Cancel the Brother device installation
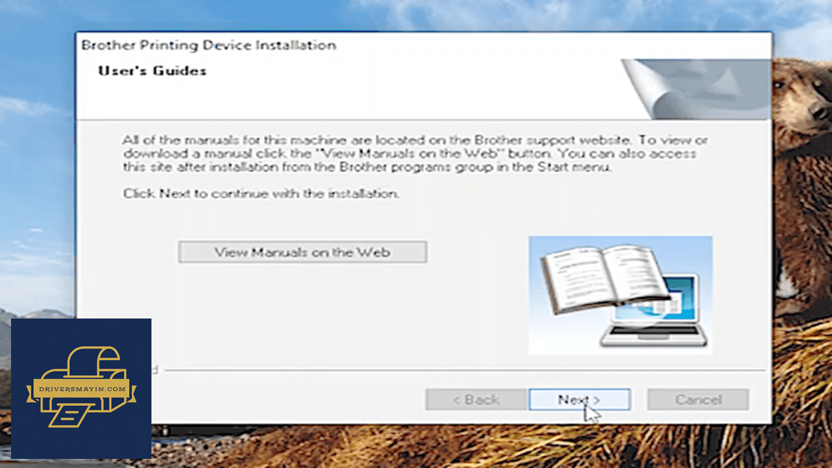This screenshot has width=832, height=468. tap(698, 400)
